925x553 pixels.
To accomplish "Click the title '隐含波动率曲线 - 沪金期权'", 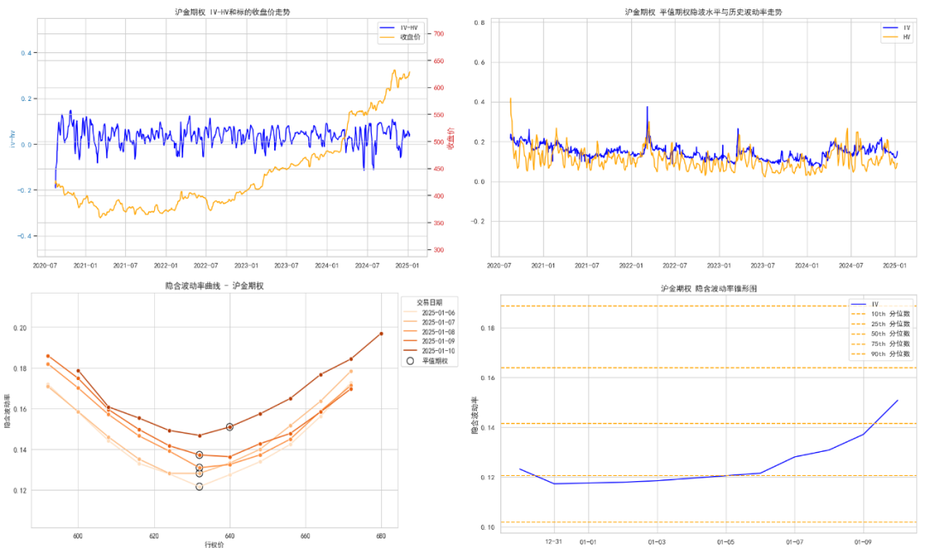I will tap(214, 286).
